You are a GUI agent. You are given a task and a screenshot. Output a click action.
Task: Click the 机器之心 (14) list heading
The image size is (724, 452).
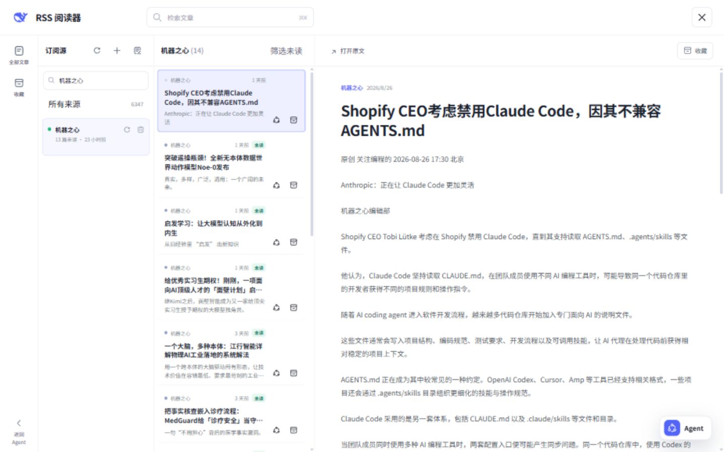click(182, 51)
